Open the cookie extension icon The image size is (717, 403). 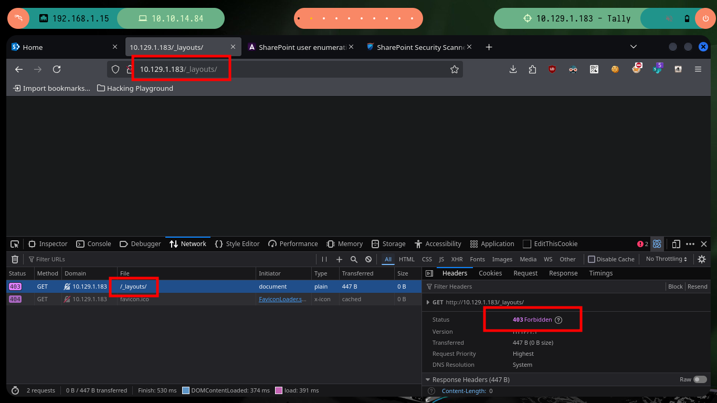tap(615, 69)
